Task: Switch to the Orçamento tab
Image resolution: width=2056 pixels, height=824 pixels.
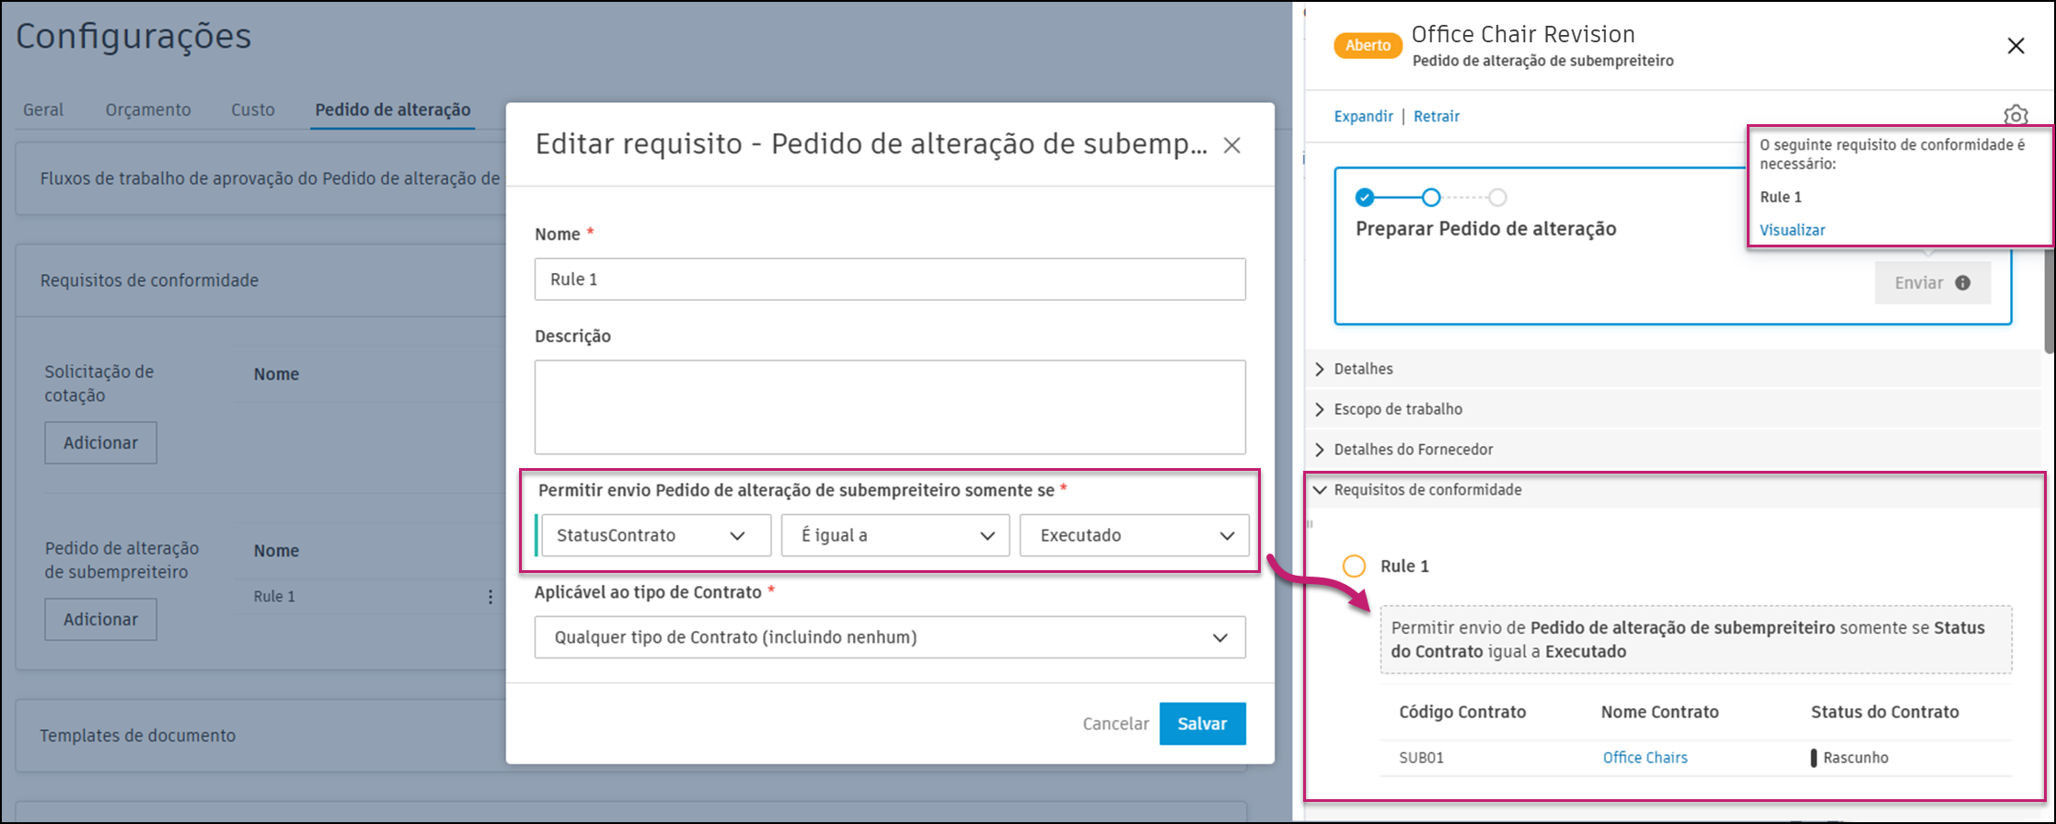Action: tap(147, 109)
